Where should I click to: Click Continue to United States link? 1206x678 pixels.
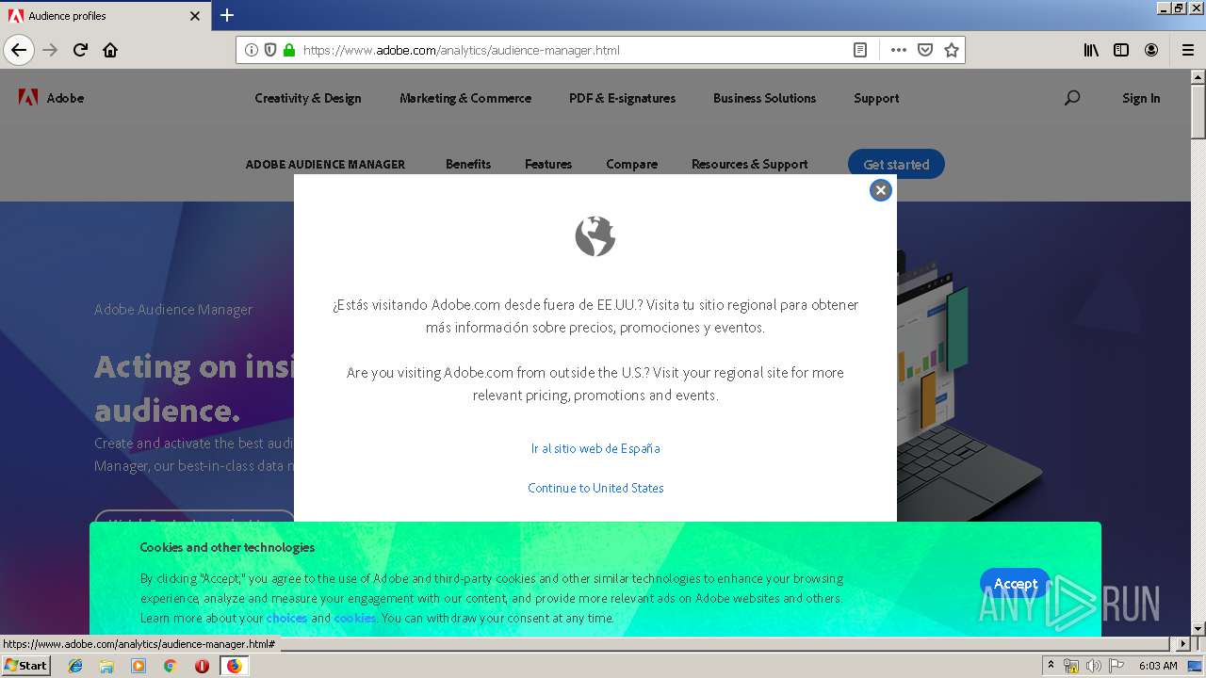pyautogui.click(x=595, y=488)
